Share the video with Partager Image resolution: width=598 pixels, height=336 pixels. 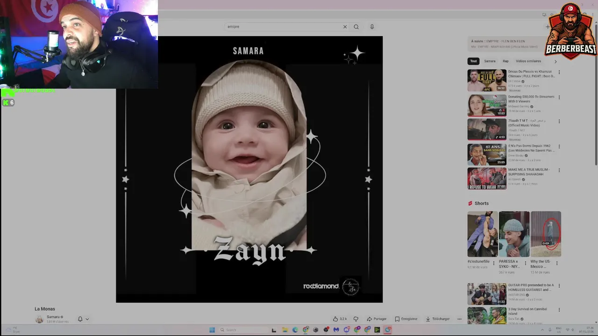(x=377, y=319)
